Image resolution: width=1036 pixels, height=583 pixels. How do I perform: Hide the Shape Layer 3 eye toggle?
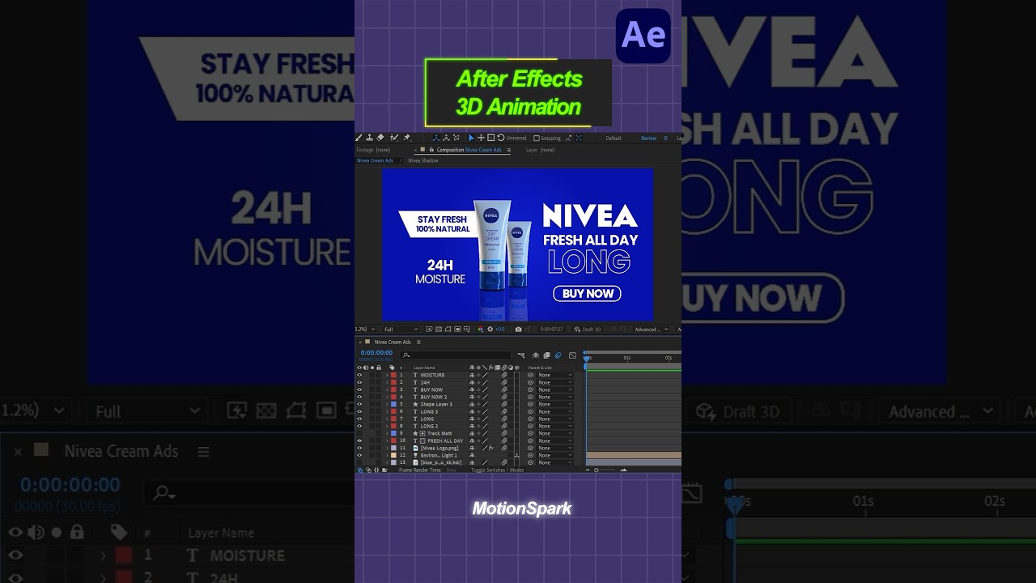click(359, 404)
